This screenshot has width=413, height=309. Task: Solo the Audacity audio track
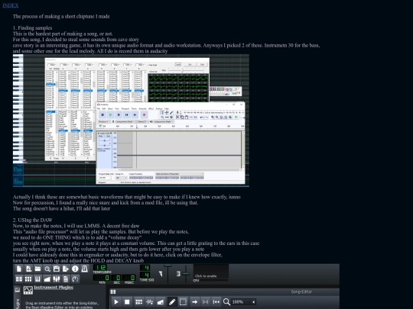[108, 136]
